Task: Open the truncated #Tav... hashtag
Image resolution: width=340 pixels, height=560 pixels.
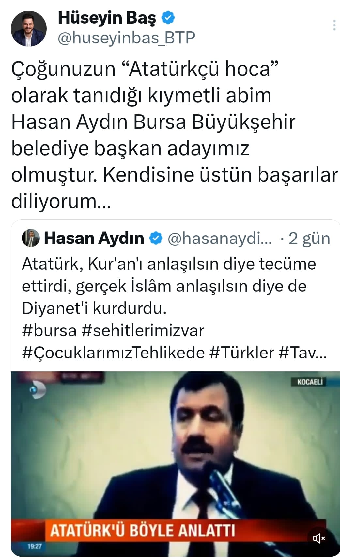Action: [302, 353]
